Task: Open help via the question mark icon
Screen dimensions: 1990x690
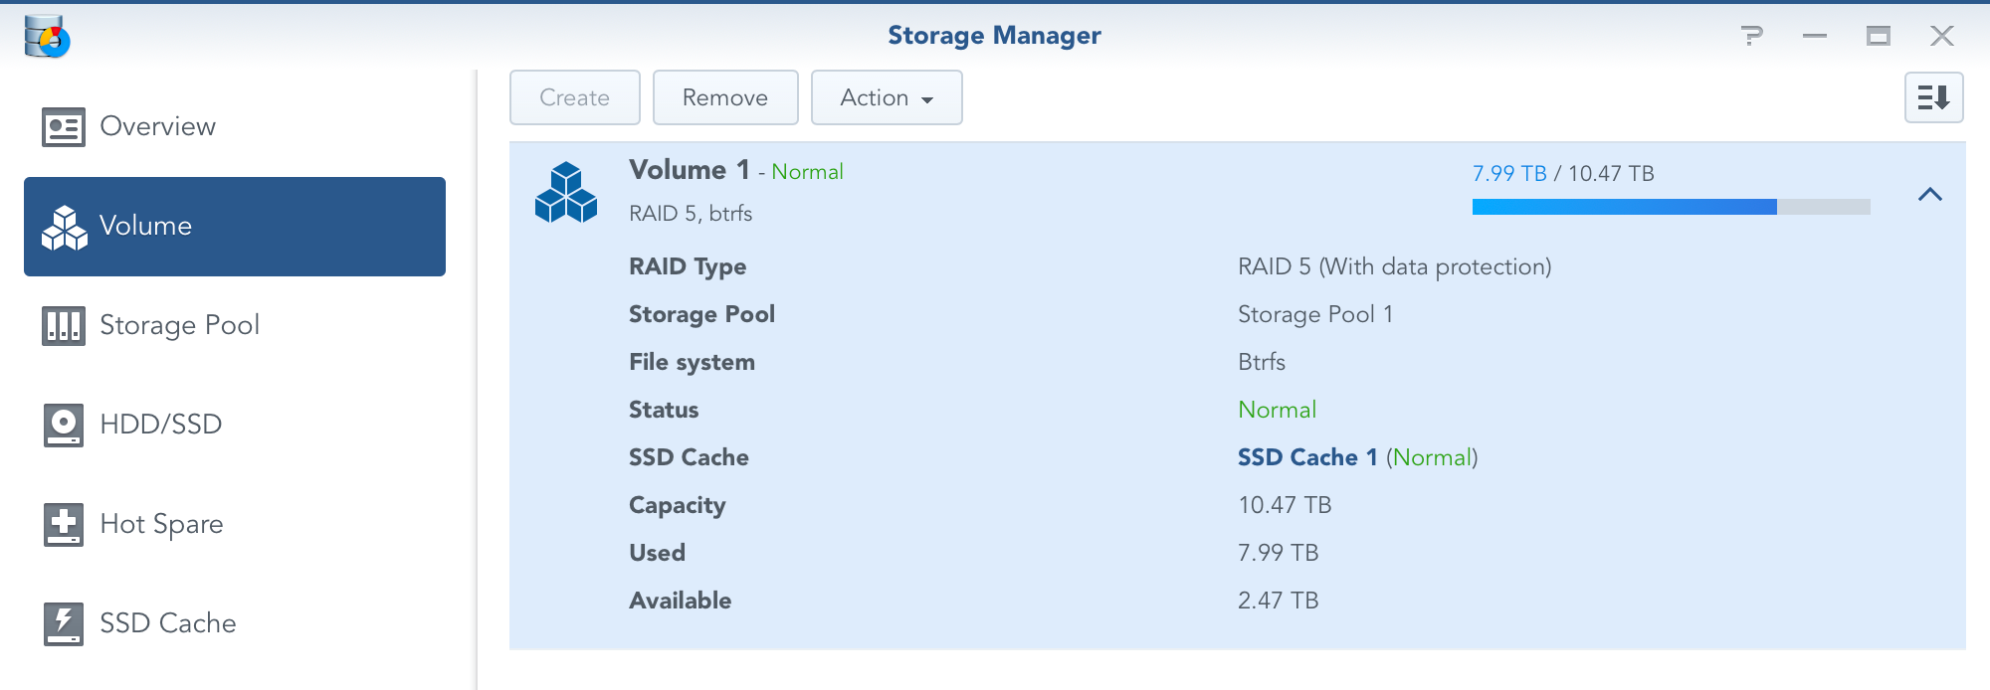Action: coord(1751,37)
